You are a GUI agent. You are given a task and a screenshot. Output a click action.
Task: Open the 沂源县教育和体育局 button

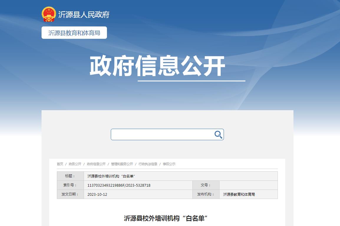tap(74, 33)
